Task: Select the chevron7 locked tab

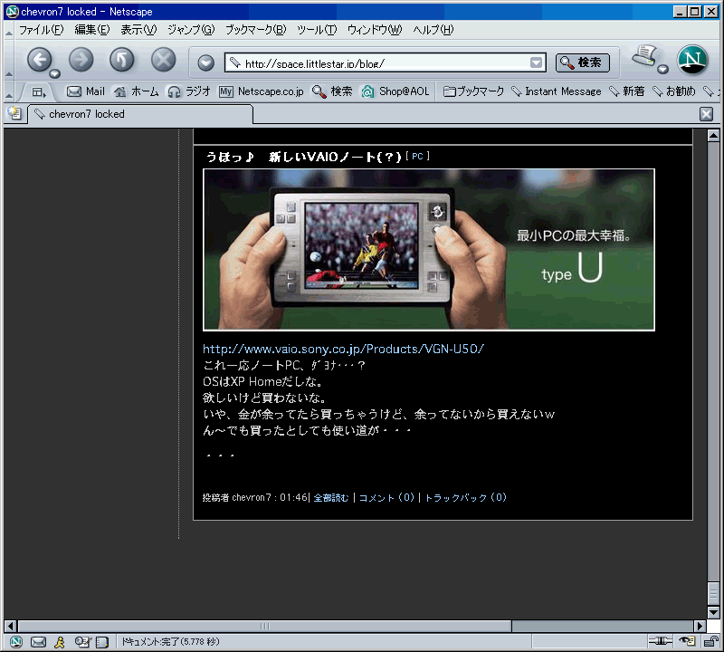Action: coord(140,114)
